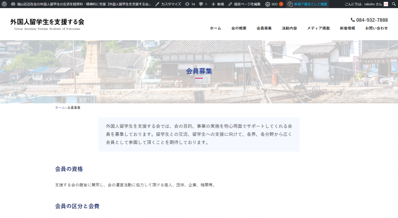Select 会員募集 in the navigation menu

click(x=264, y=28)
